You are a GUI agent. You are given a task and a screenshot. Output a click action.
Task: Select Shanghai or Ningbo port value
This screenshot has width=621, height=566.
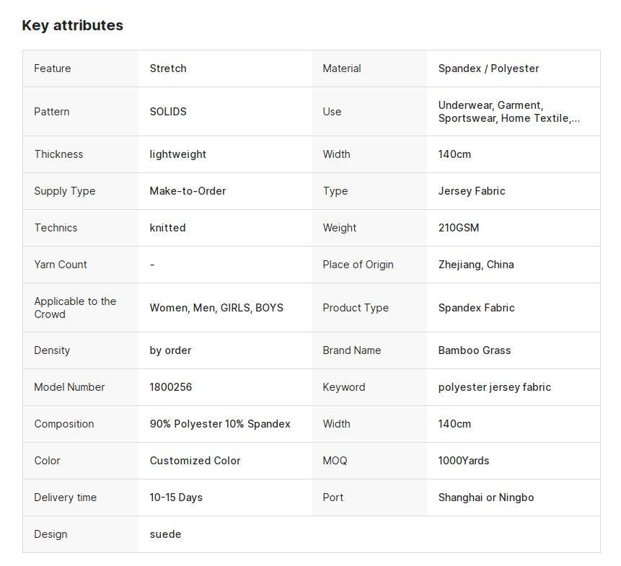[486, 498]
